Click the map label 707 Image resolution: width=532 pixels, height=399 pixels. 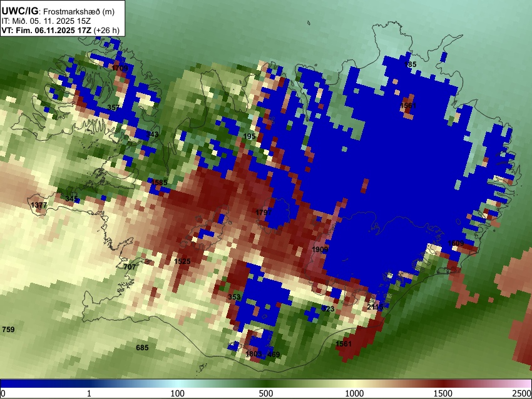(130, 267)
